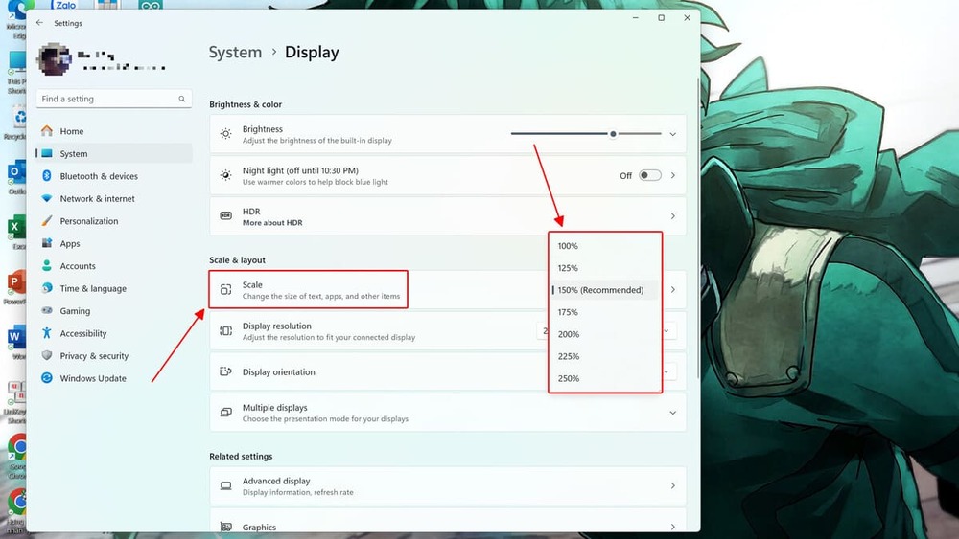The height and width of the screenshot is (539, 959).
Task: Click the Gaming icon in sidebar
Action: pos(46,311)
